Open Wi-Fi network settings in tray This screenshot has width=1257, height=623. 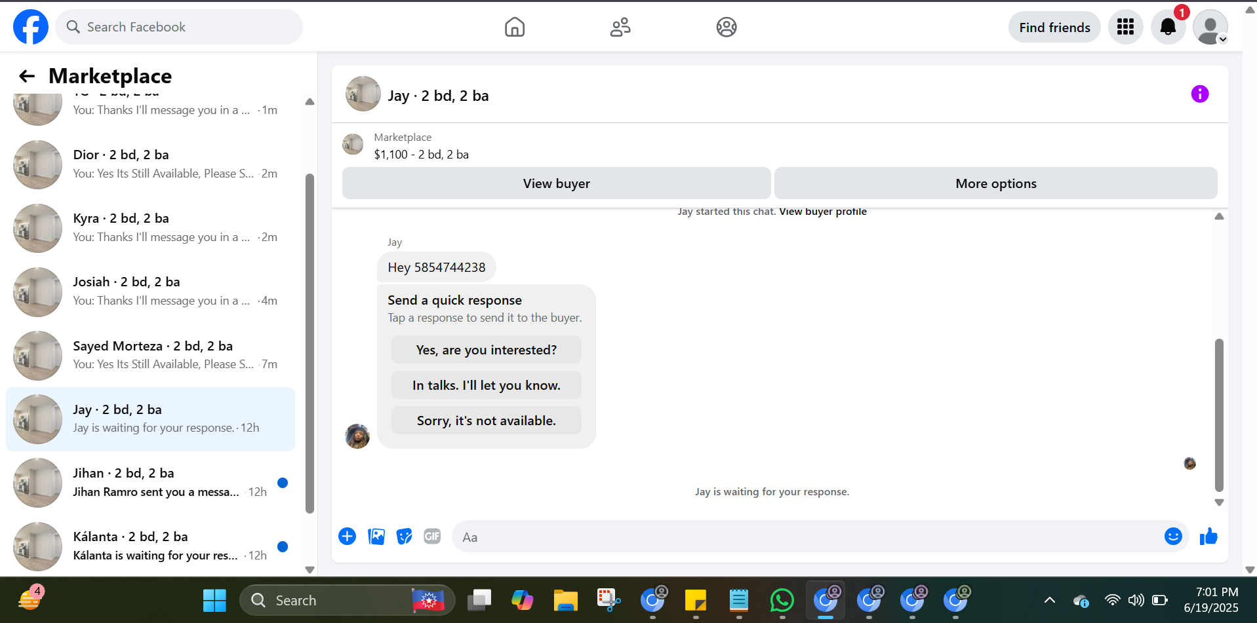tap(1113, 600)
